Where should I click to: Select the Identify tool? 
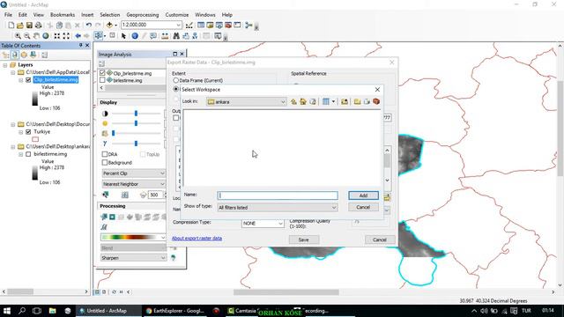click(135, 36)
